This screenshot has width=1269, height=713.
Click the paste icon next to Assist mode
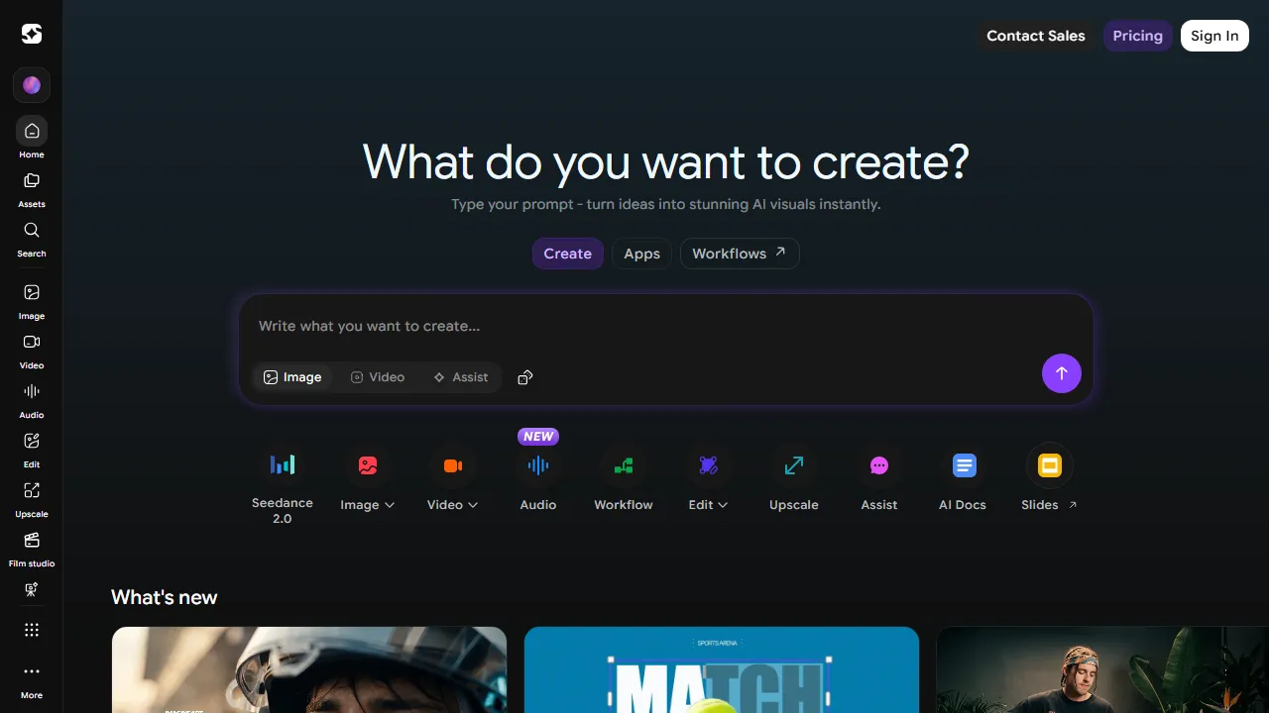tap(525, 377)
